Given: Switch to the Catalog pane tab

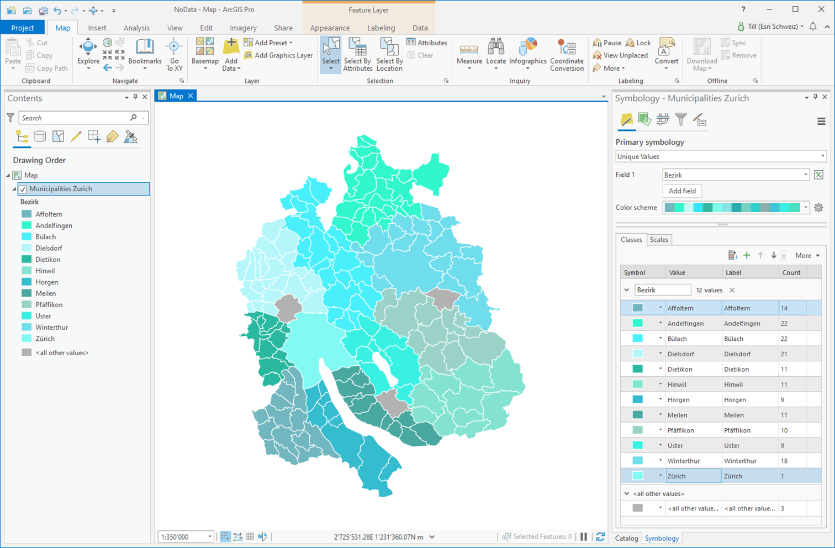Looking at the screenshot, I should 626,538.
